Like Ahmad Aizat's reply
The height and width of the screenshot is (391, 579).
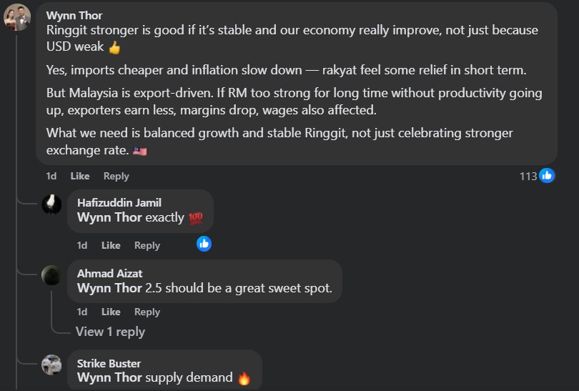coord(111,312)
